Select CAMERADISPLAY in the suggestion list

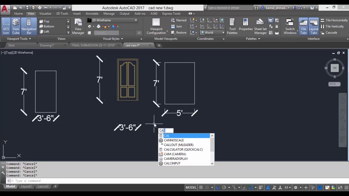click(x=185, y=159)
